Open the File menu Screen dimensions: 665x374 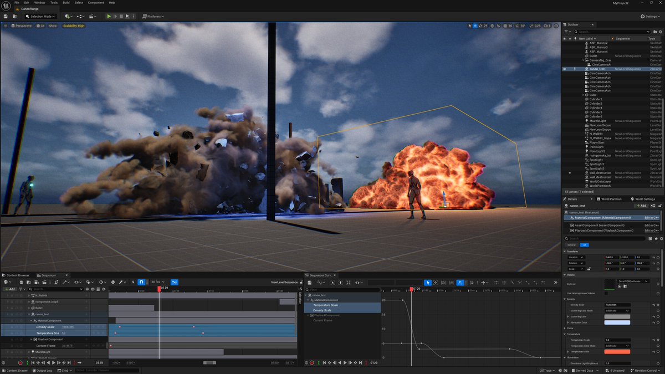tap(17, 3)
